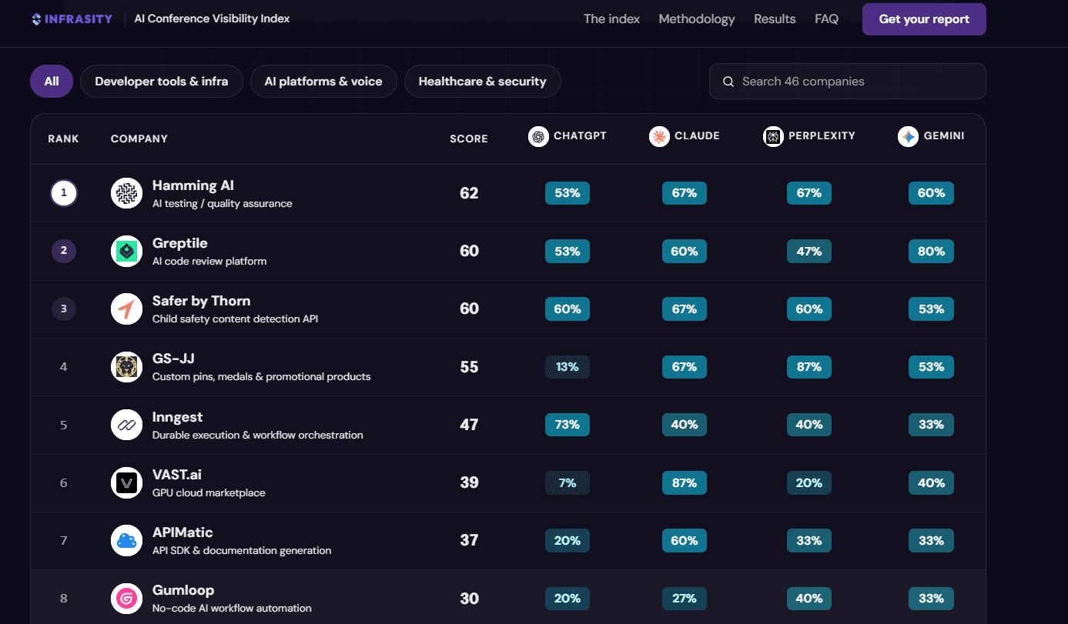Select the All filter pill

(x=52, y=82)
